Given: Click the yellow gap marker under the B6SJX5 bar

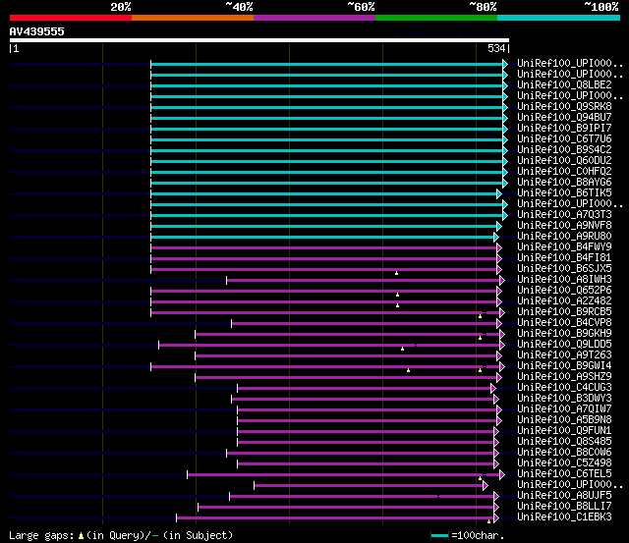Looking at the screenshot, I should (x=396, y=273).
